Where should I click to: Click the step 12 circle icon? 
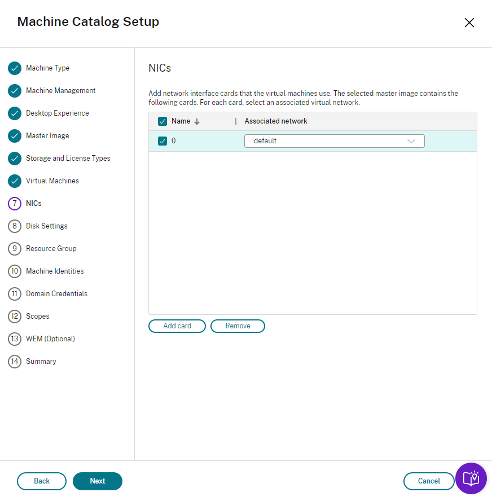(15, 317)
